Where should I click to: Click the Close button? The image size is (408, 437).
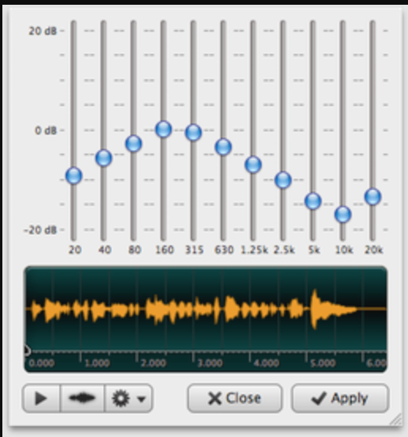pyautogui.click(x=235, y=398)
